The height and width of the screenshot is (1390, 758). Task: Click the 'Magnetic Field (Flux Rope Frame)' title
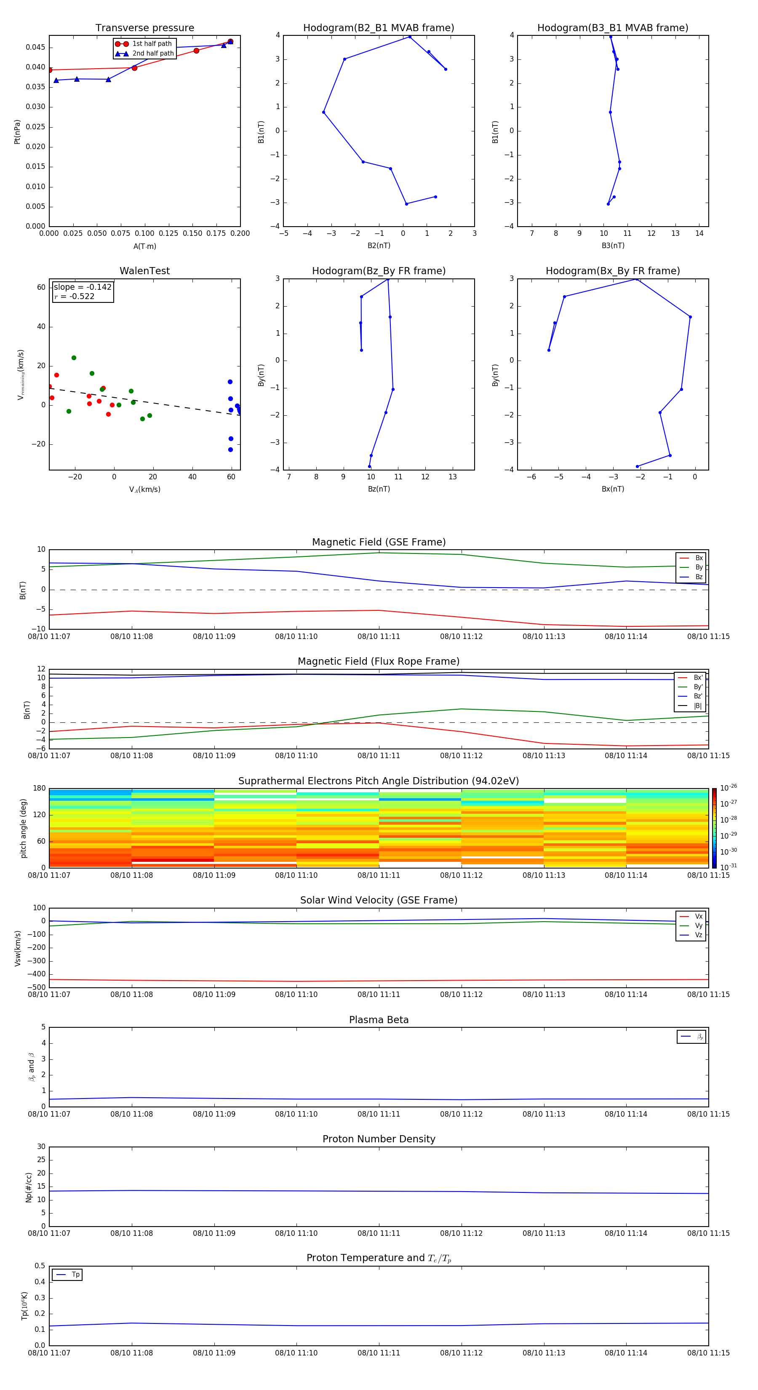tap(379, 662)
